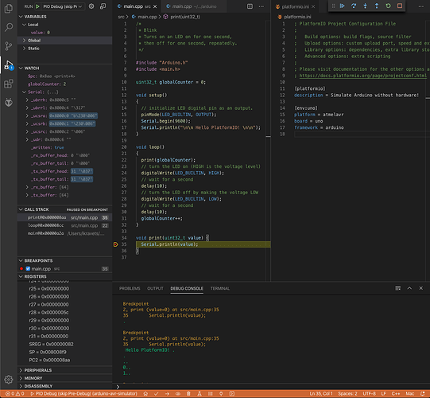Image resolution: width=430 pixels, height=398 pixels.
Task: Click the Continue debug button
Action: tap(343, 6)
